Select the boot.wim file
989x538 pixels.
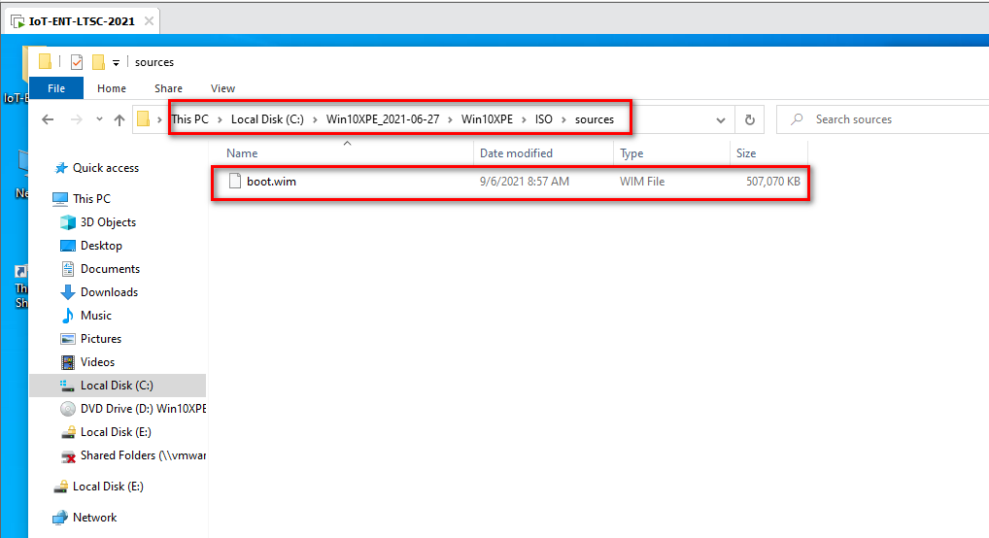(510, 182)
